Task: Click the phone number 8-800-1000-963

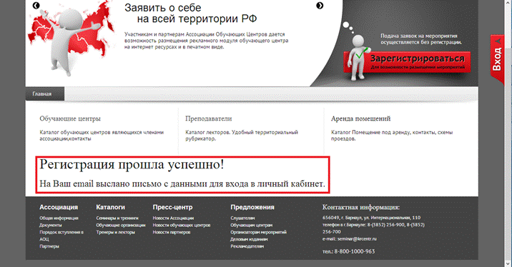Action: click(355, 252)
